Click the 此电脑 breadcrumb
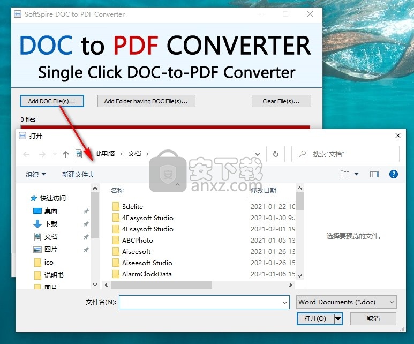 coord(105,154)
